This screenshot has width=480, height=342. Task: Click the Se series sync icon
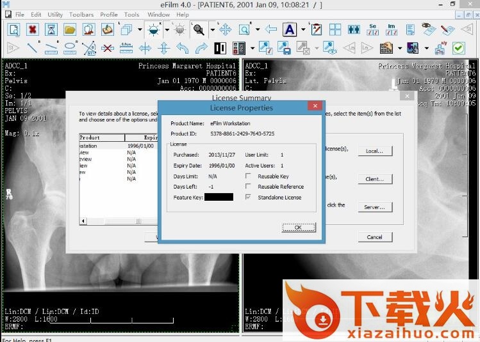(372, 29)
